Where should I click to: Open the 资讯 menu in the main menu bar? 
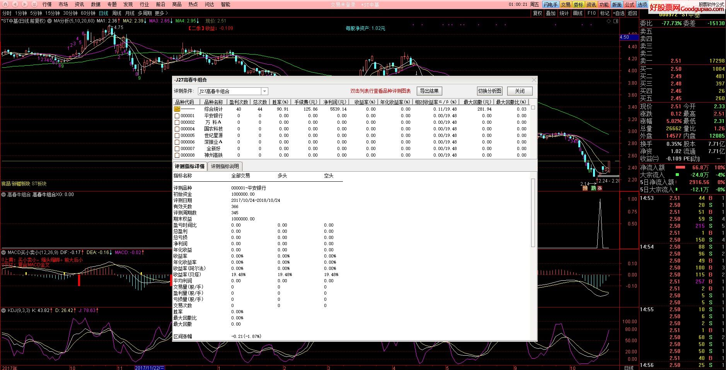pyautogui.click(x=79, y=4)
